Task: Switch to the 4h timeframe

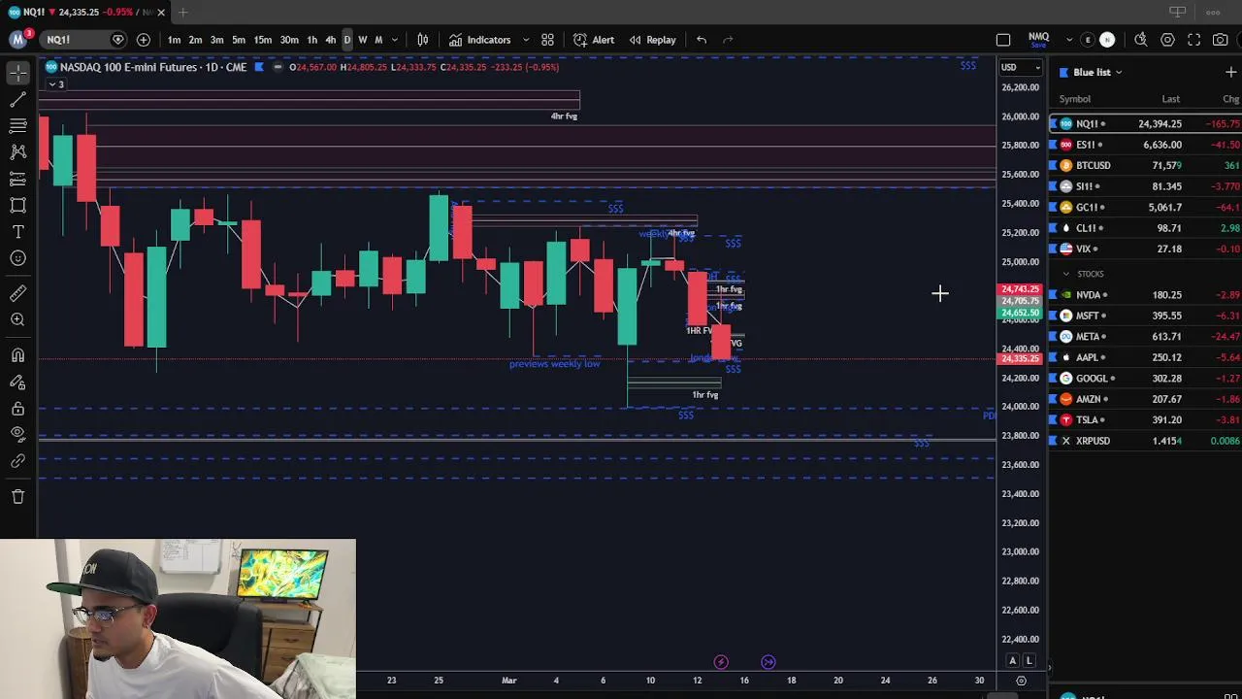Action: pos(330,40)
